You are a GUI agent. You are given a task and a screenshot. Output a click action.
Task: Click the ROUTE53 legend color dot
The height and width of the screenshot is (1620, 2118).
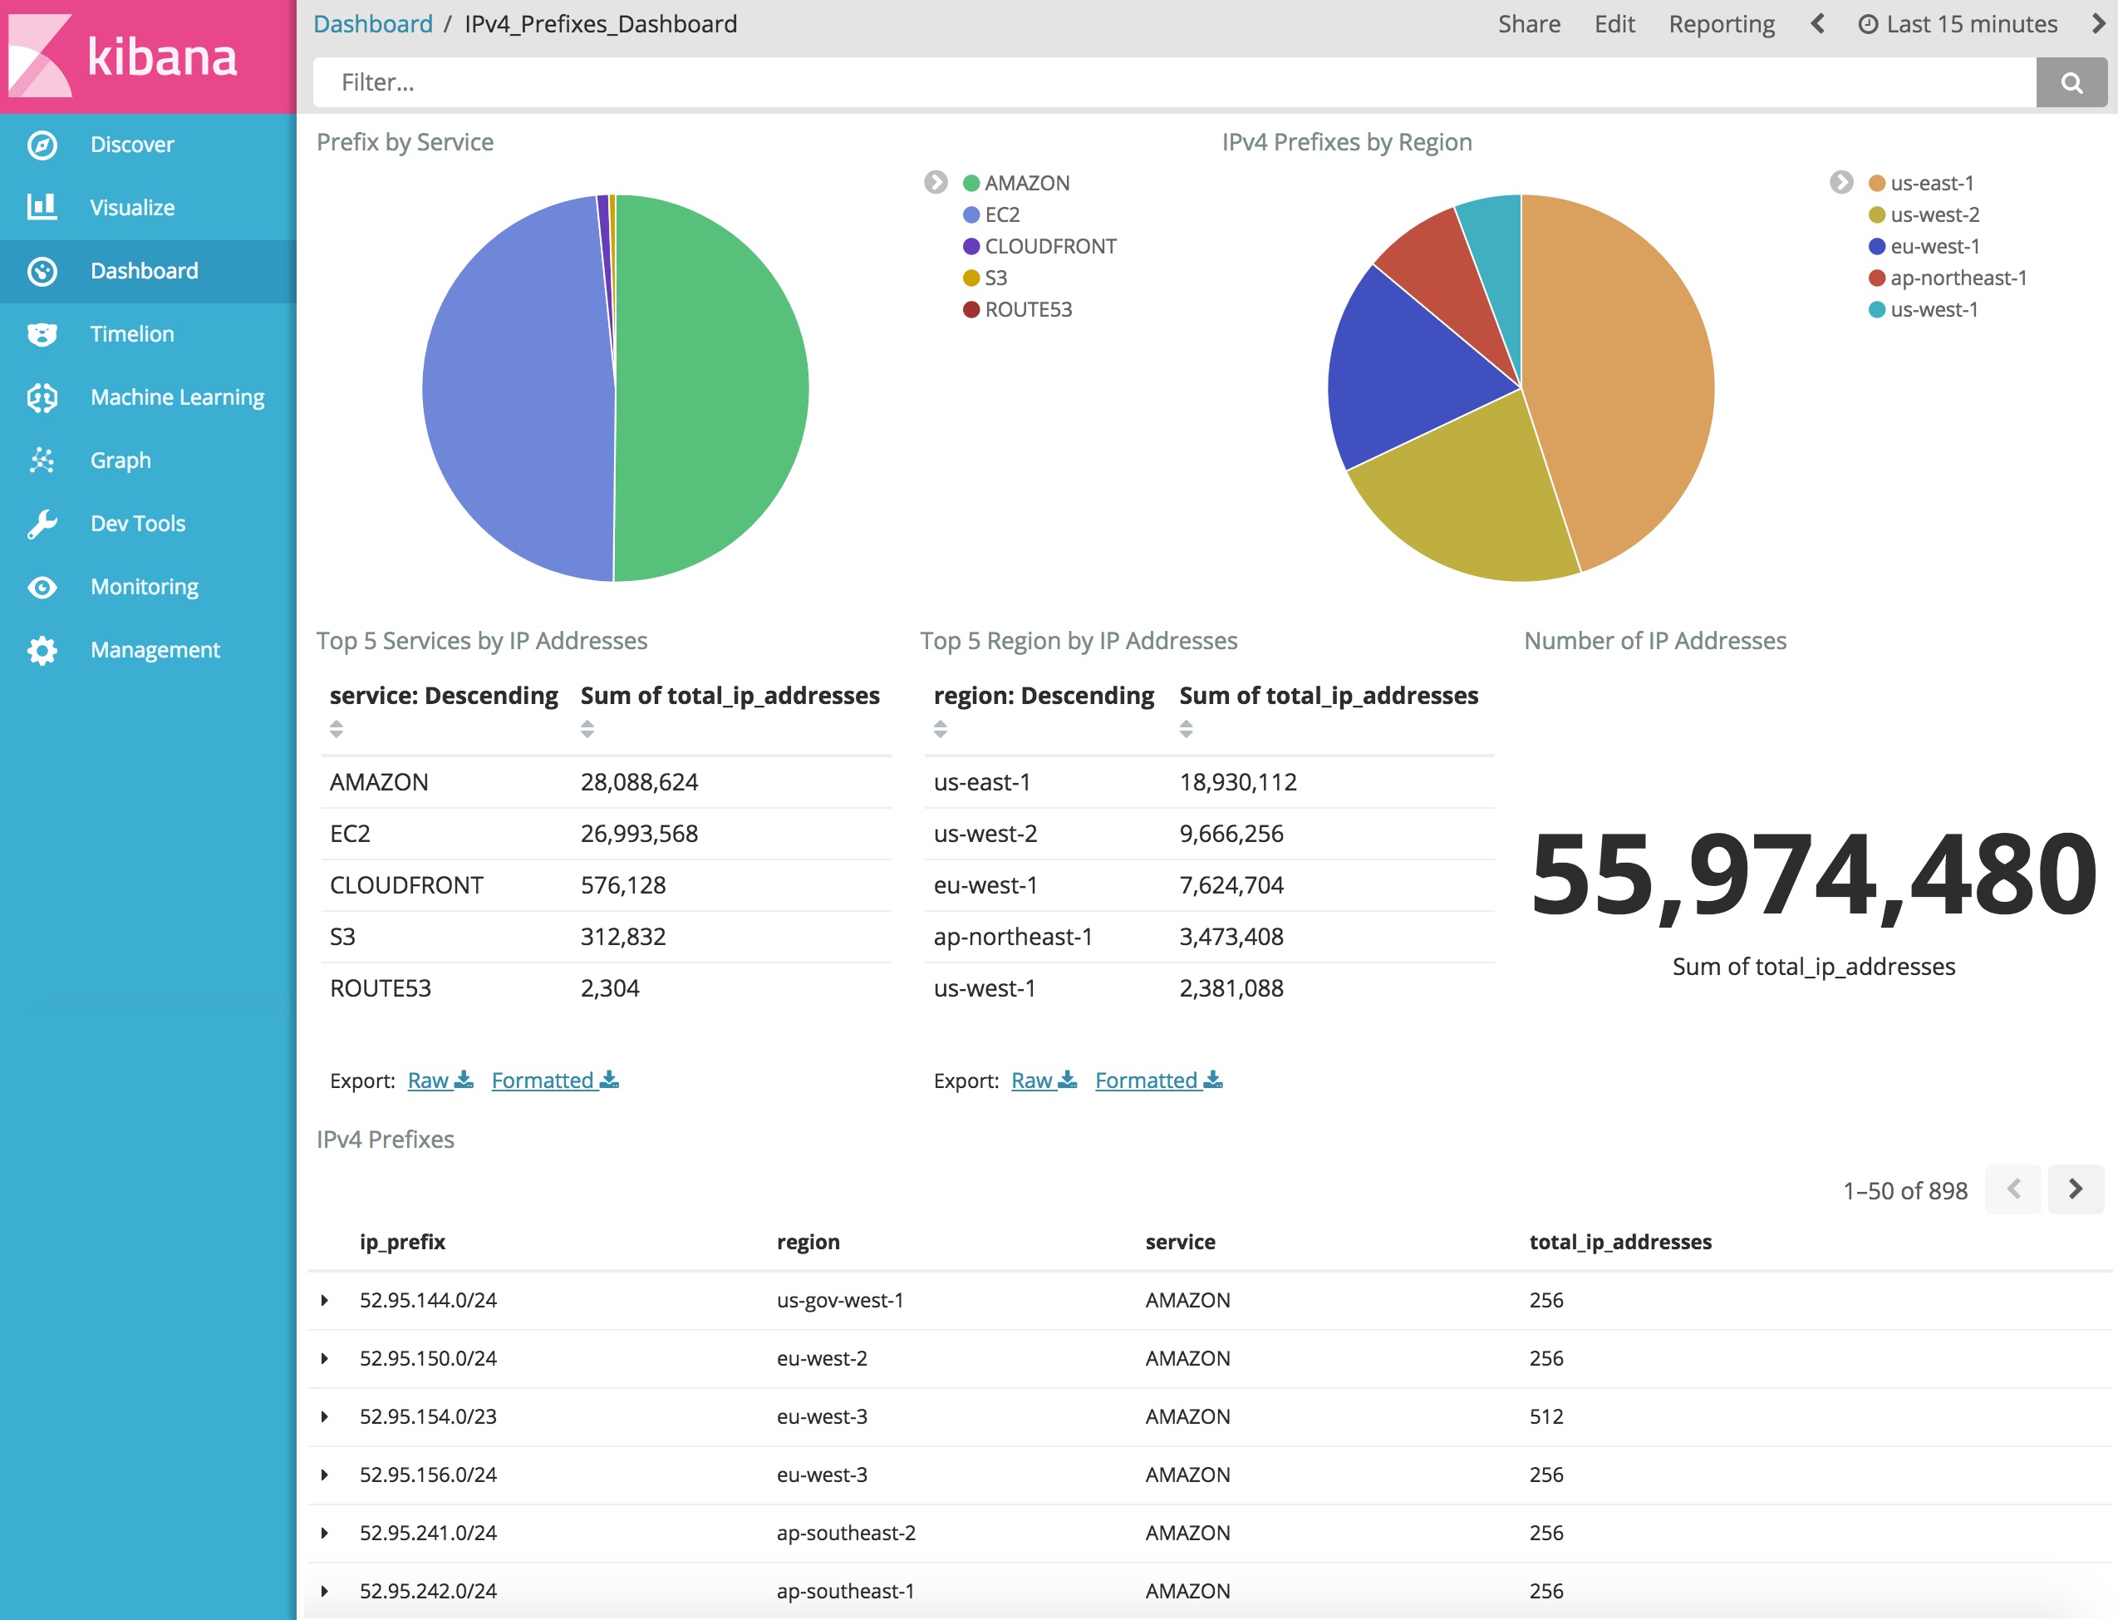click(x=971, y=309)
